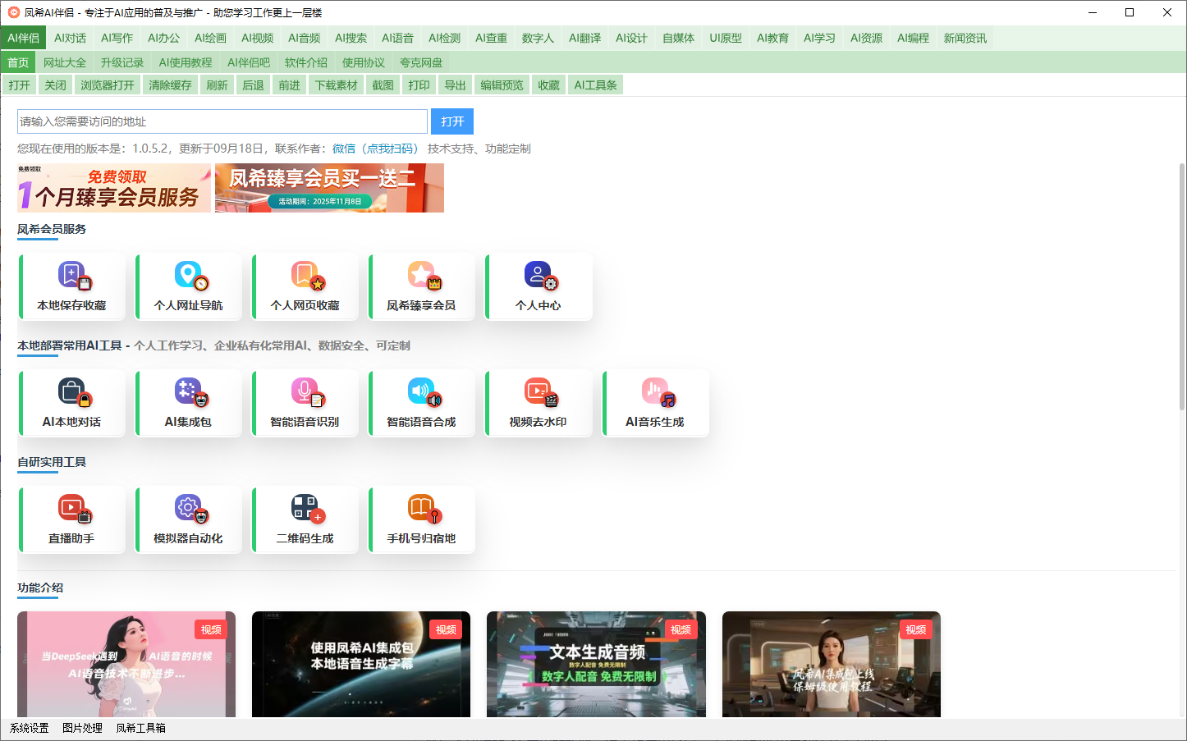The image size is (1187, 741).
Task: Click the 打印 toolbar button
Action: coord(419,85)
